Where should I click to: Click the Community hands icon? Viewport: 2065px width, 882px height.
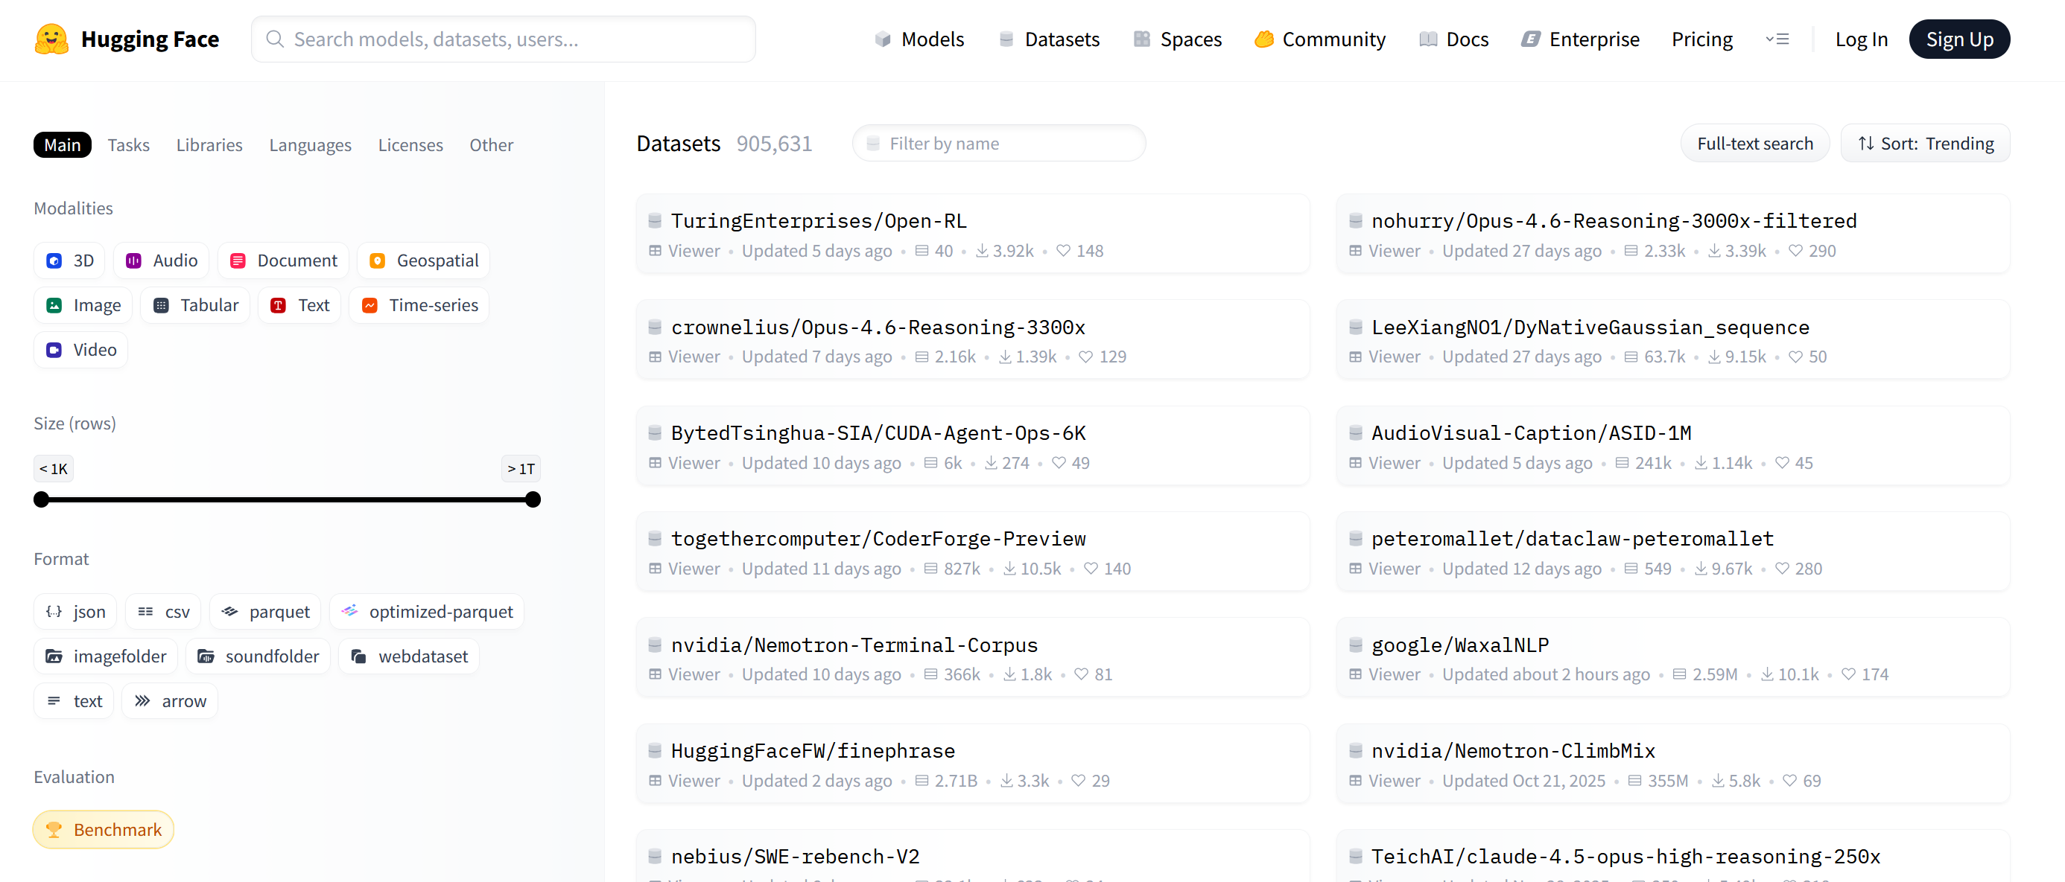point(1264,39)
